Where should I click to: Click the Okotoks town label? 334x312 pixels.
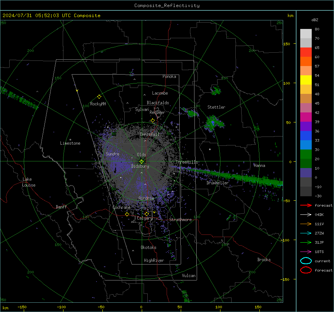(148, 247)
